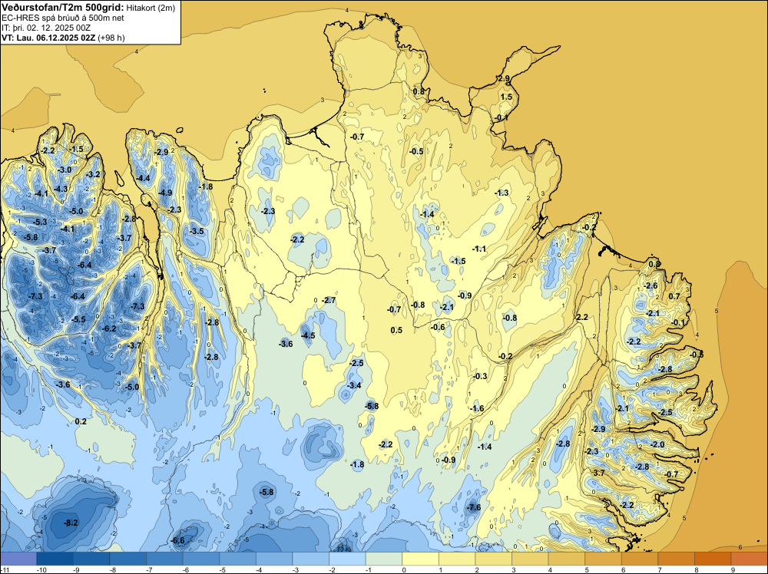Click the -5.5 temperature value

78,319
